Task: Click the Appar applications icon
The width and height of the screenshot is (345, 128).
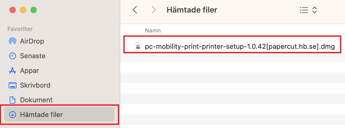Action: [12, 71]
